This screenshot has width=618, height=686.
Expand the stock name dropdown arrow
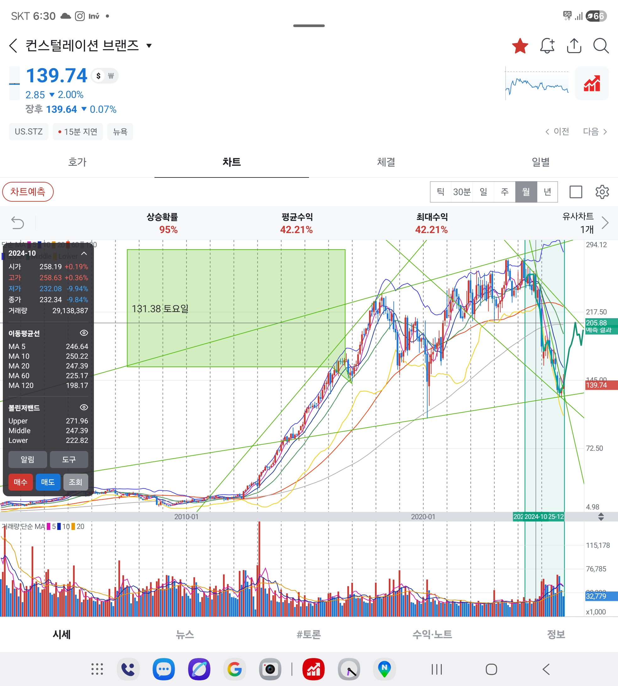[149, 46]
